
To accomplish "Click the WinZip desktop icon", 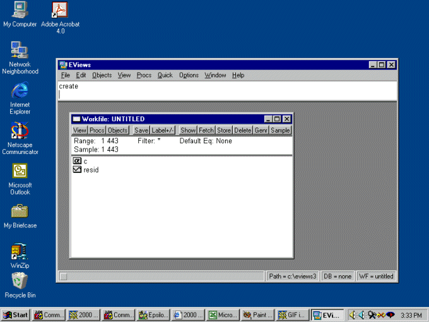I will point(20,253).
